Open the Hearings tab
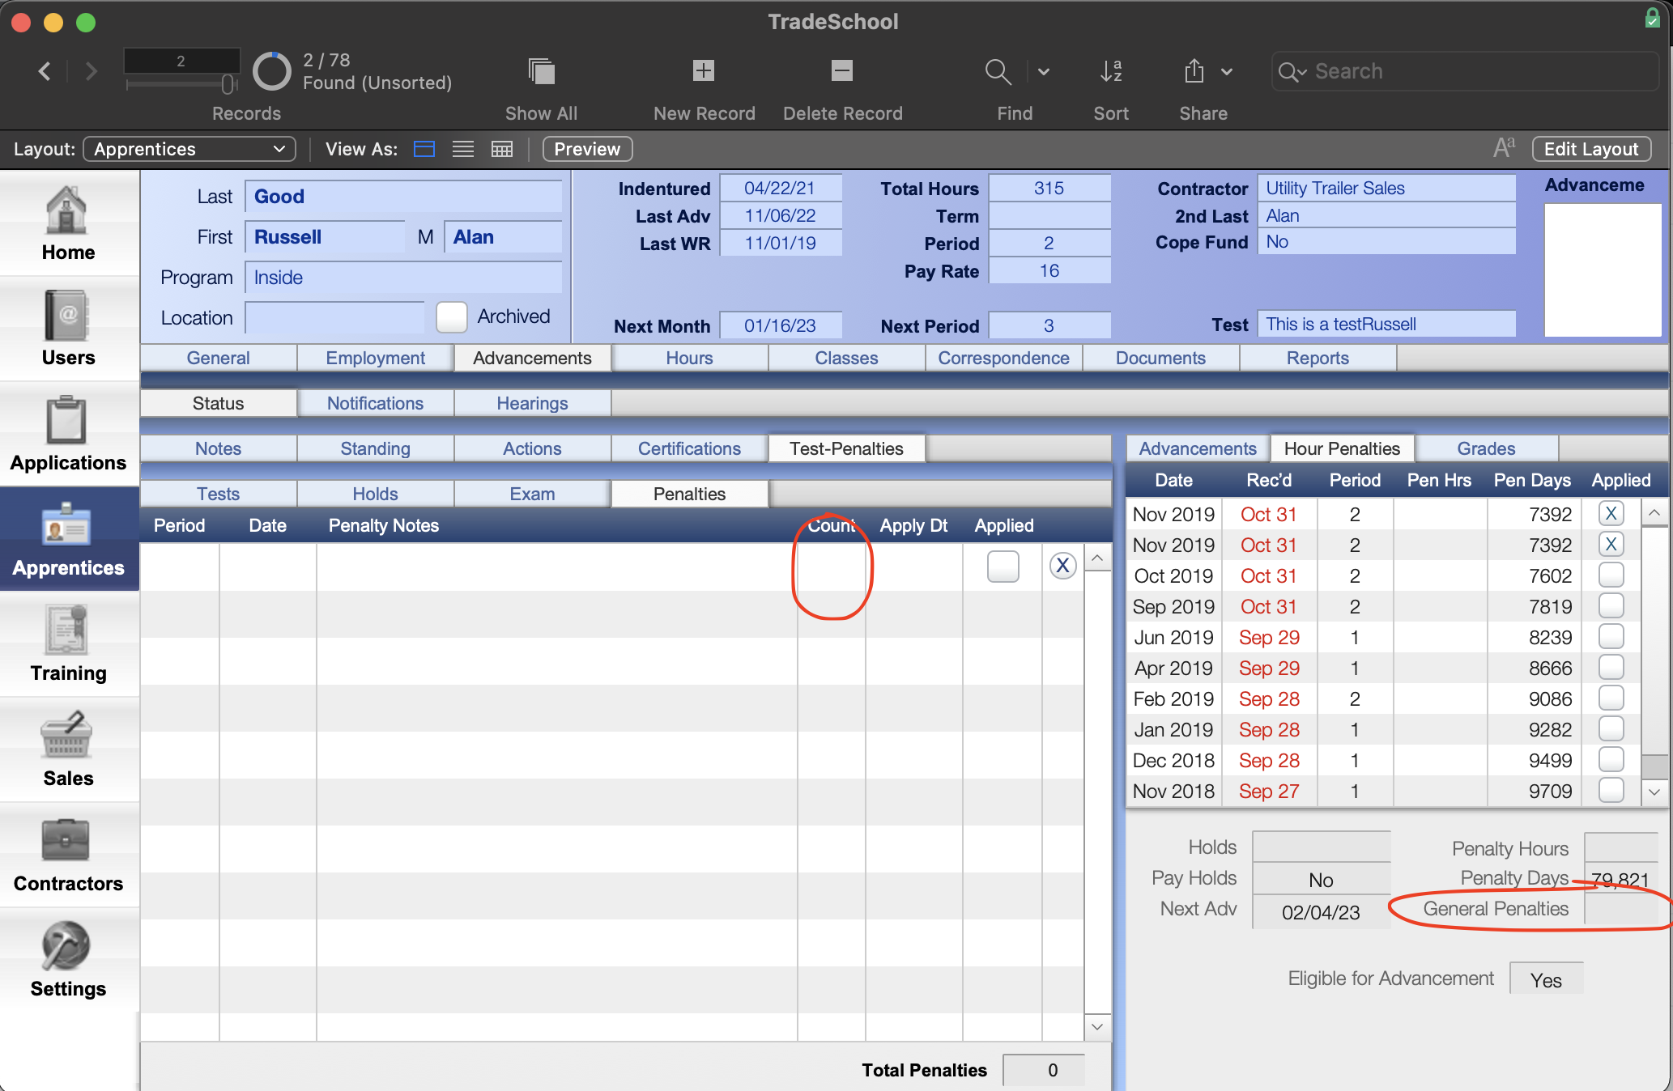This screenshot has width=1673, height=1091. click(x=532, y=403)
